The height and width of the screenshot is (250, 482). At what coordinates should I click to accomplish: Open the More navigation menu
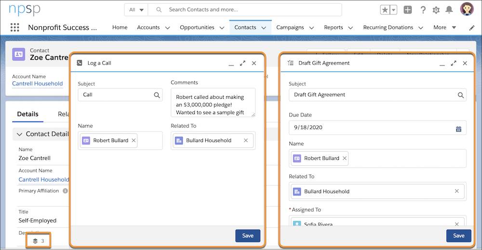(444, 27)
